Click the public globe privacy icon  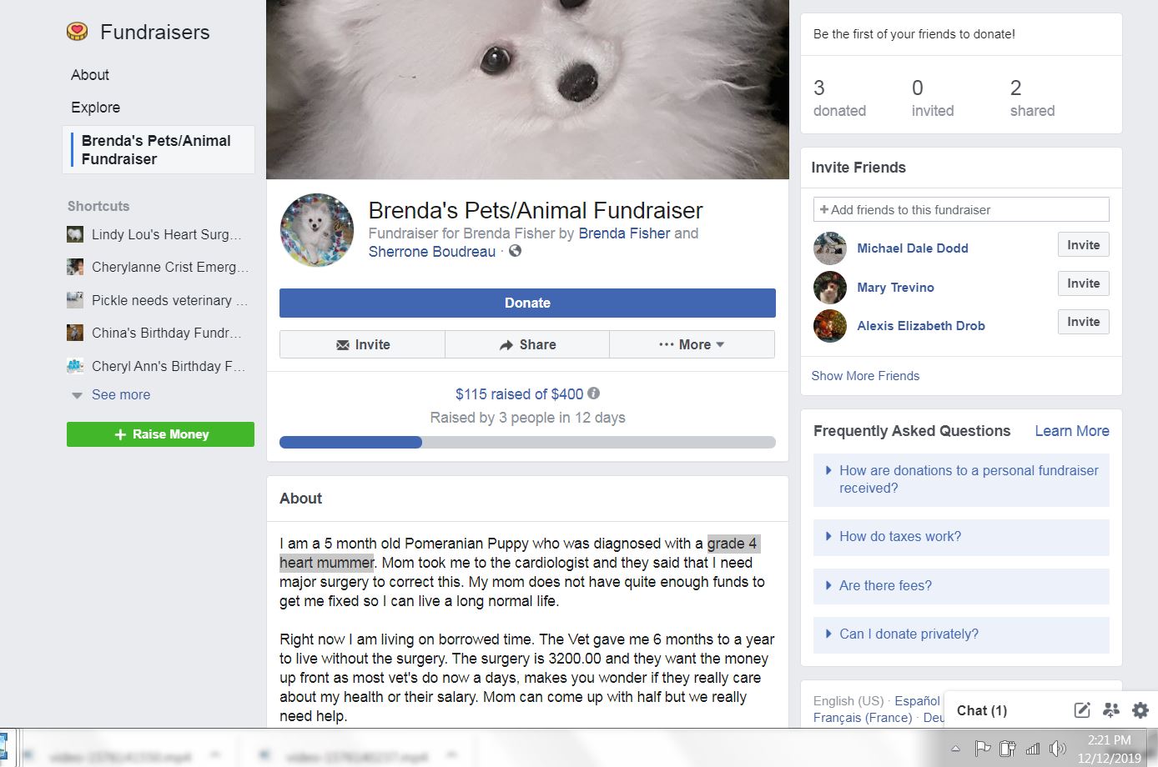tap(516, 251)
